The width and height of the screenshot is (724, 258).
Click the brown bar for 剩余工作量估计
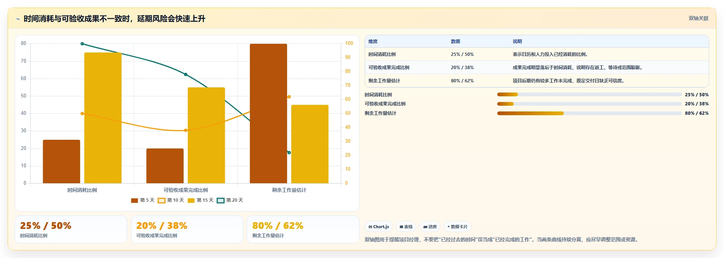pyautogui.click(x=268, y=113)
